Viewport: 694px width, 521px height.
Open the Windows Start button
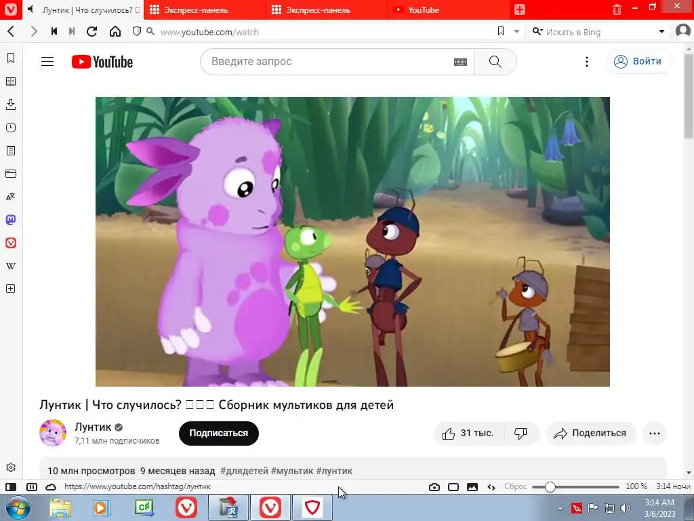point(18,507)
